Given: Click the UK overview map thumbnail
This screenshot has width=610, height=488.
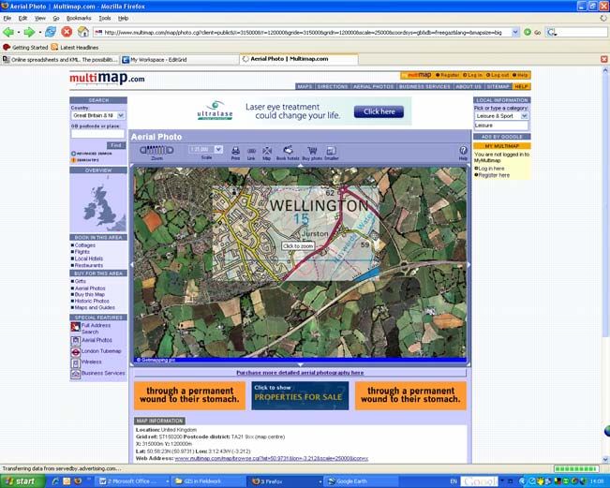Looking at the screenshot, I should click(98, 202).
